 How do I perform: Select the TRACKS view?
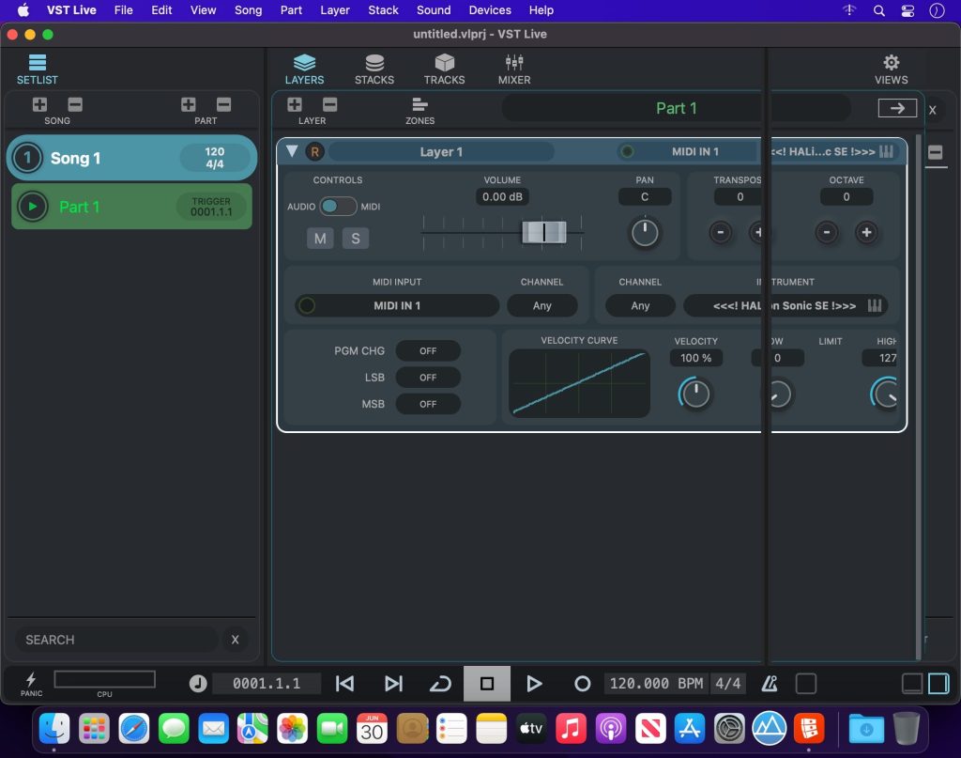point(444,68)
